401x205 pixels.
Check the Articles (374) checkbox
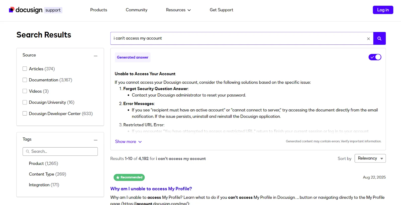[25, 69]
